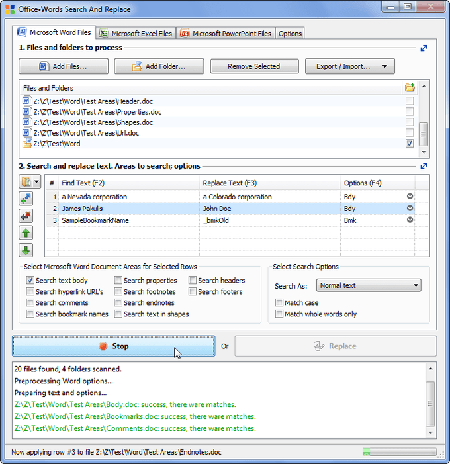Click the Replace Text (F3) column header

tap(270, 183)
